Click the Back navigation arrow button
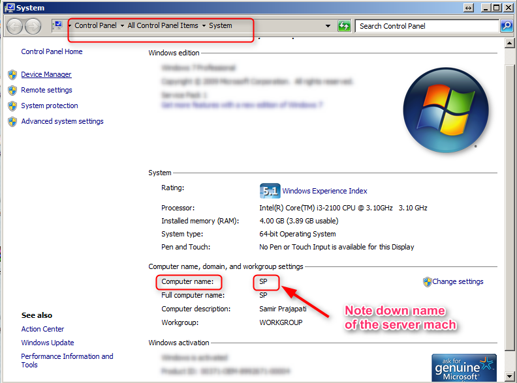Screen dimensions: 517x383 pos(14,26)
